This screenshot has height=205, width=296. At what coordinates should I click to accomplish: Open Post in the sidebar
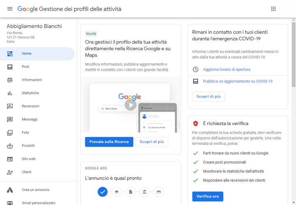tap(37, 67)
